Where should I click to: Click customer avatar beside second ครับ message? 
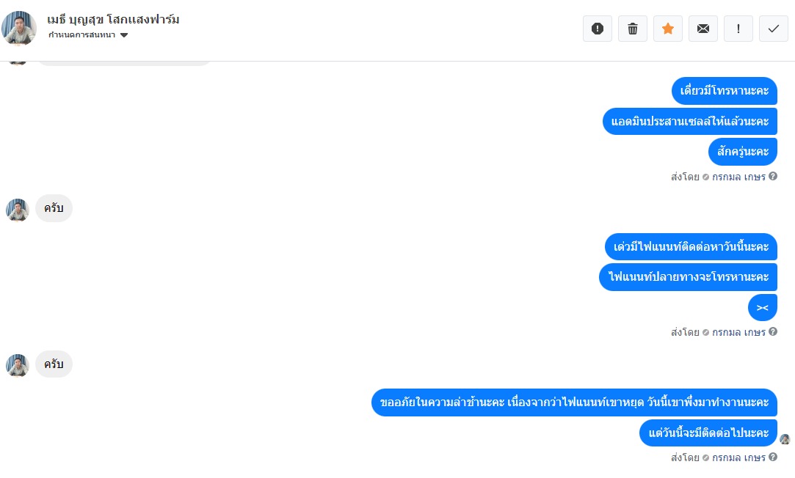[18, 366]
